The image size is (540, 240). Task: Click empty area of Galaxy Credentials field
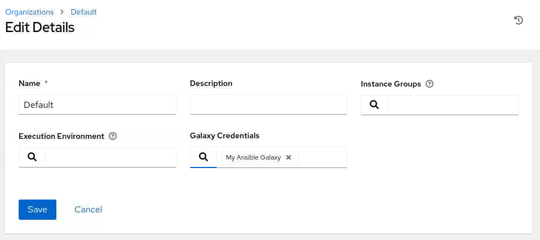pos(322,157)
